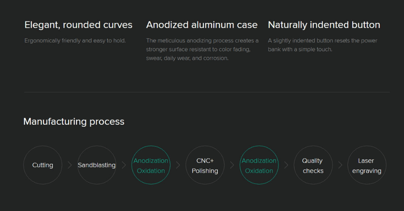Viewport: 404px width, 211px height.
Task: Click the chevron arrow just before Quality checks
Action: coord(286,165)
